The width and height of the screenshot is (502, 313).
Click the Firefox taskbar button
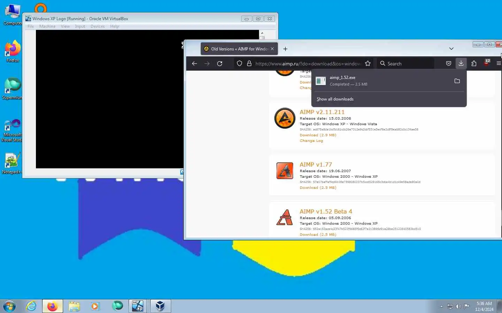(x=53, y=306)
